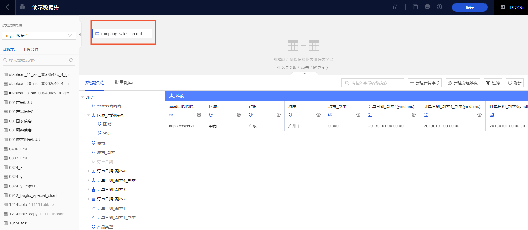
Task: Click the 保存 button
Action: click(469, 7)
